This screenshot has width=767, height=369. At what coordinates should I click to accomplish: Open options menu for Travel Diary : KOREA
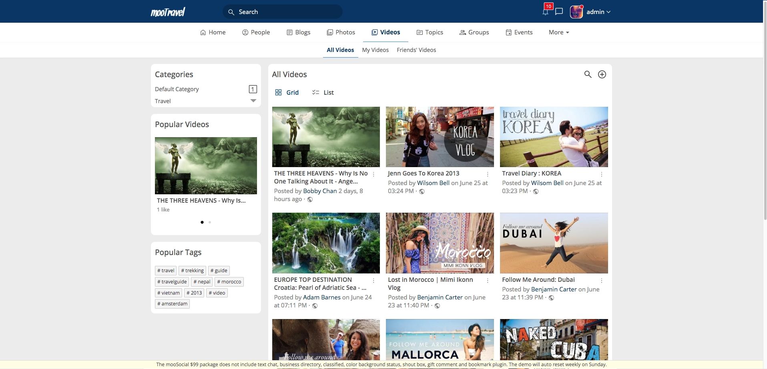coord(601,174)
